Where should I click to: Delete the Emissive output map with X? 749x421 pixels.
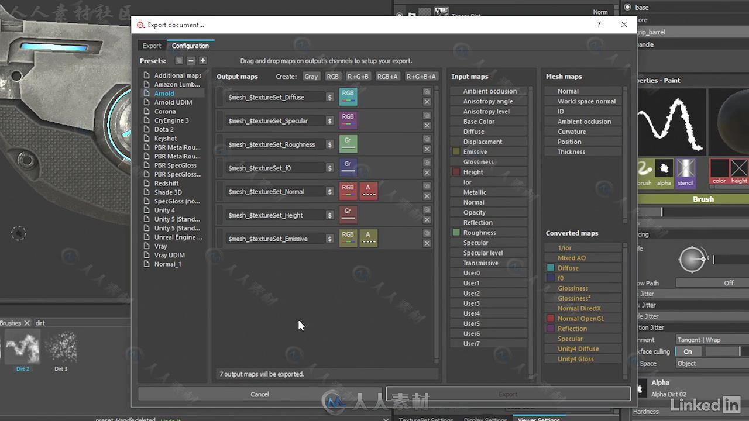pyautogui.click(x=427, y=243)
